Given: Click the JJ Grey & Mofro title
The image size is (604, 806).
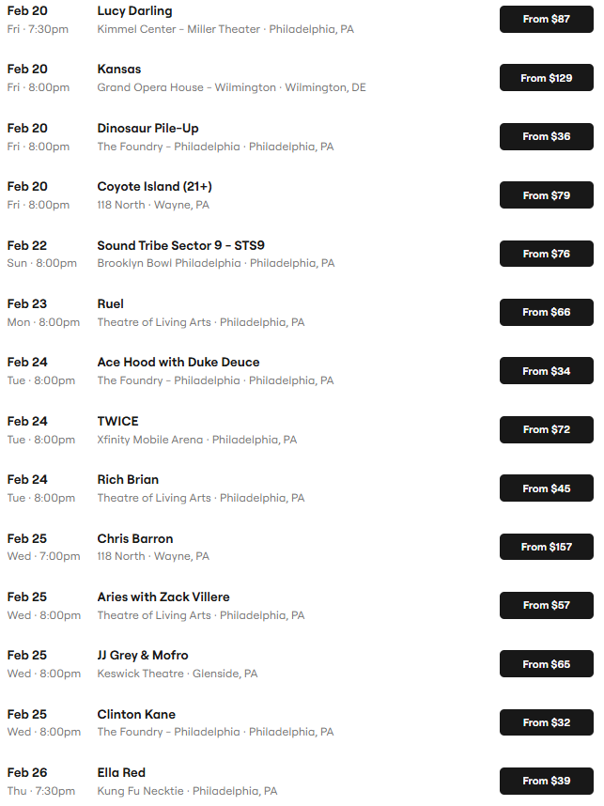Looking at the screenshot, I should click(143, 655).
